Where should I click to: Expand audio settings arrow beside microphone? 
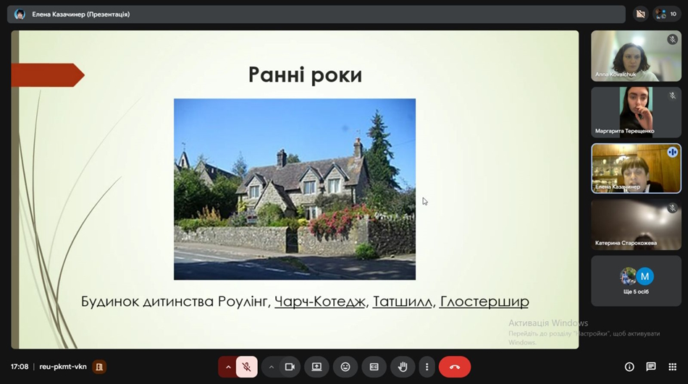(228, 367)
